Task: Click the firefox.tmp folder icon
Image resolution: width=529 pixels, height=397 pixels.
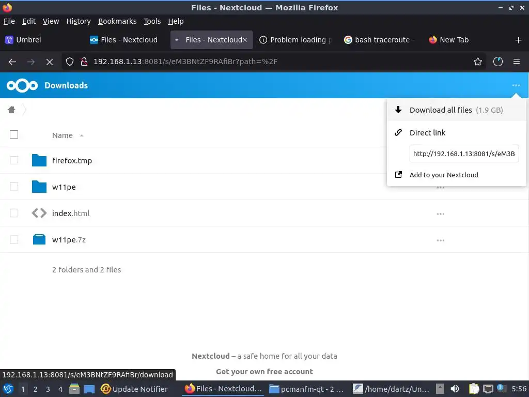Action: point(39,160)
